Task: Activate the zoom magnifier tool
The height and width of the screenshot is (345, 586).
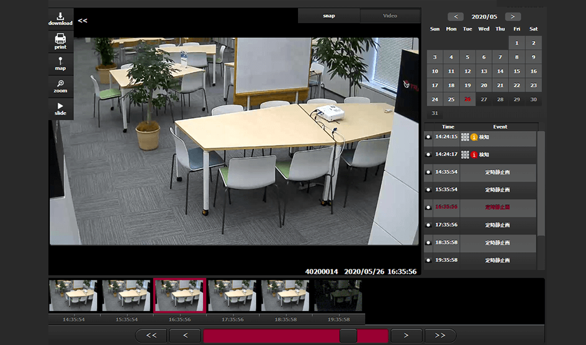Action: (x=60, y=85)
